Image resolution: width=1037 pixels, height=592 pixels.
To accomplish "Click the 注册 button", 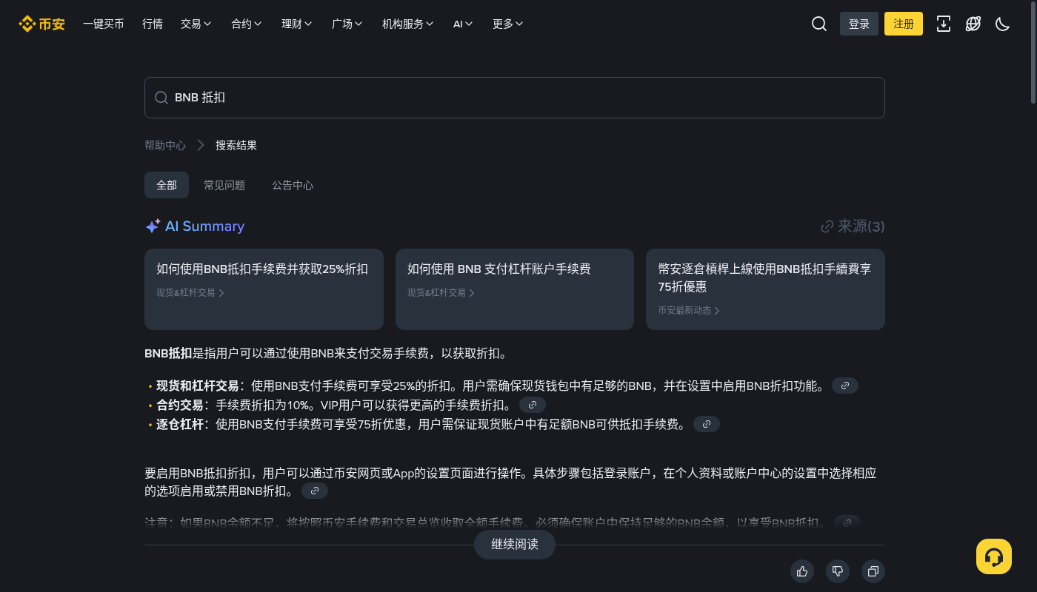I will click(x=904, y=24).
